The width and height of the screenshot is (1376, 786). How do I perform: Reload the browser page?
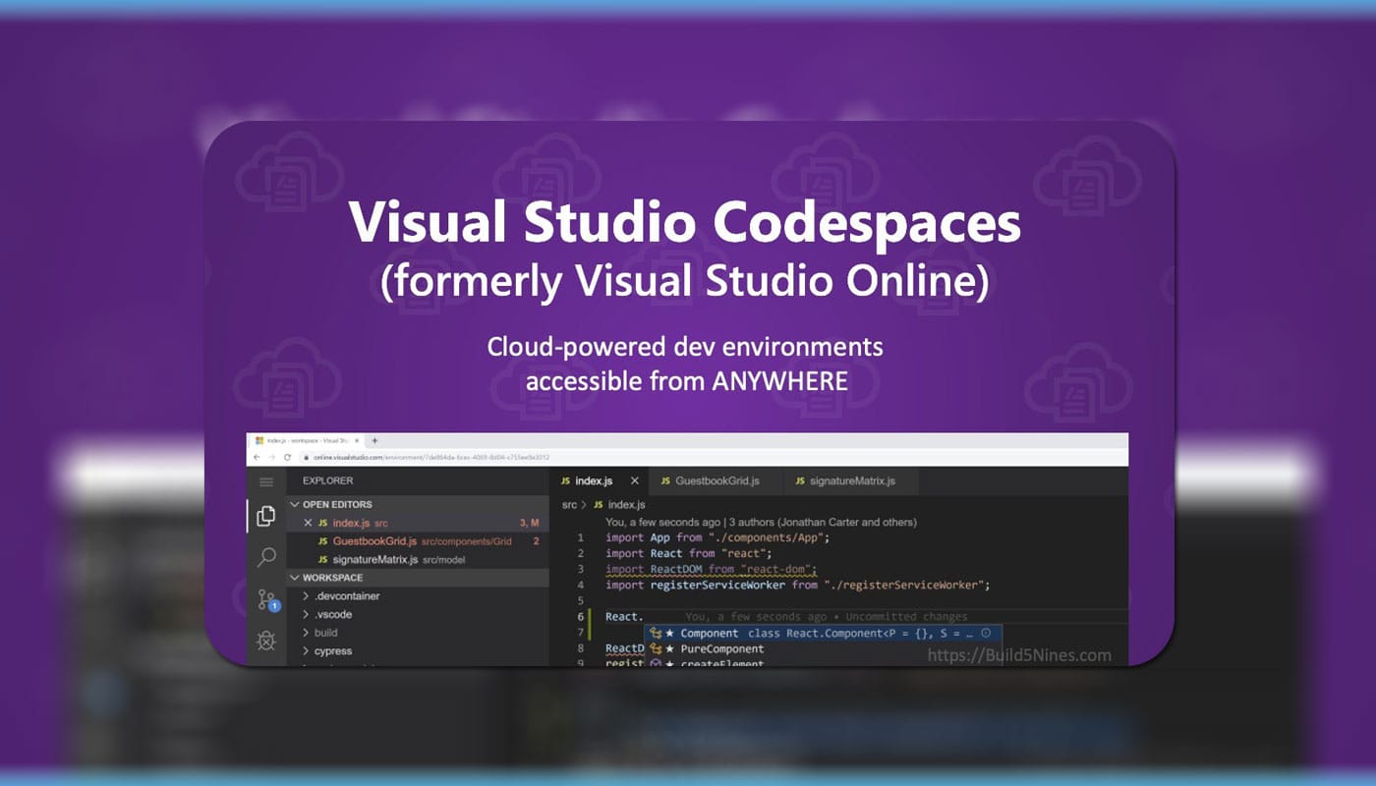287,457
